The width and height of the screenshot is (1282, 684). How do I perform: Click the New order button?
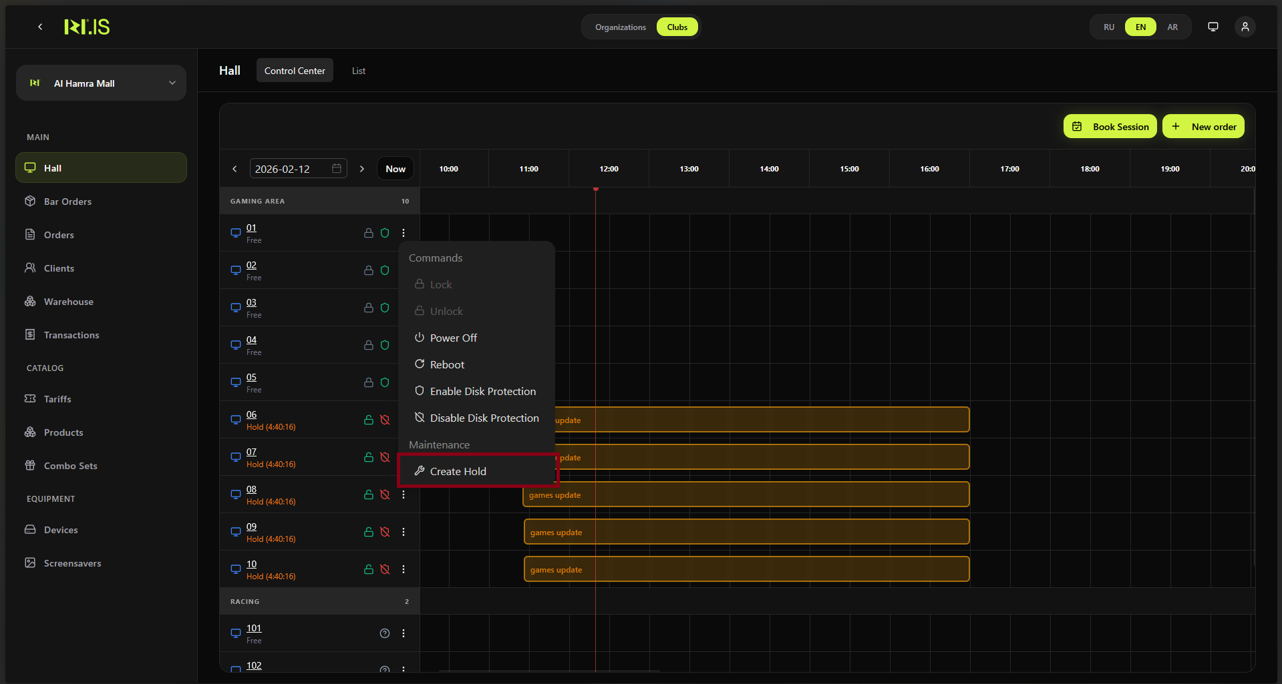pyautogui.click(x=1203, y=127)
